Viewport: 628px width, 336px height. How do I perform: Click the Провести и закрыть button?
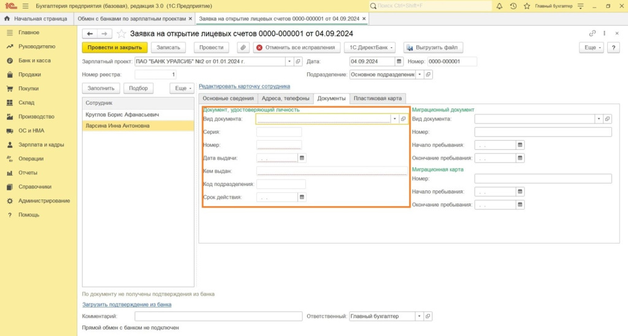[x=115, y=47]
